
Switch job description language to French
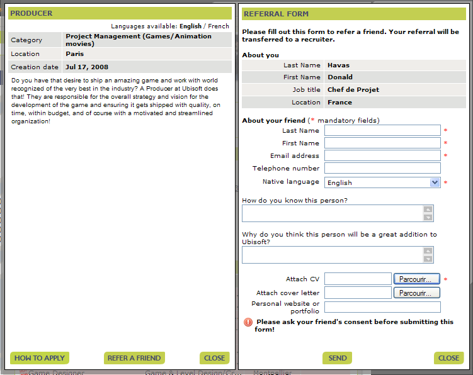(219, 26)
